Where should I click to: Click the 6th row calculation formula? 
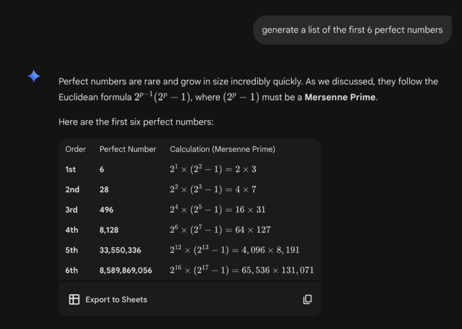tap(242, 270)
